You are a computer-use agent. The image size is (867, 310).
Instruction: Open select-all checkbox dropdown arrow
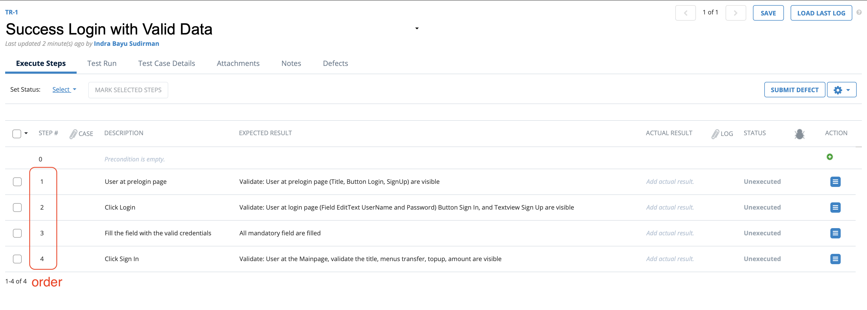tap(26, 133)
